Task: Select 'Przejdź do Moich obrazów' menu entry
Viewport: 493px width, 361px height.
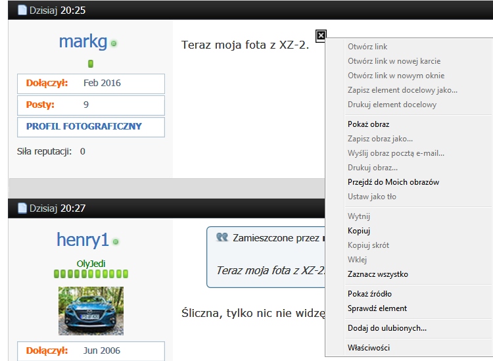Action: (x=393, y=182)
